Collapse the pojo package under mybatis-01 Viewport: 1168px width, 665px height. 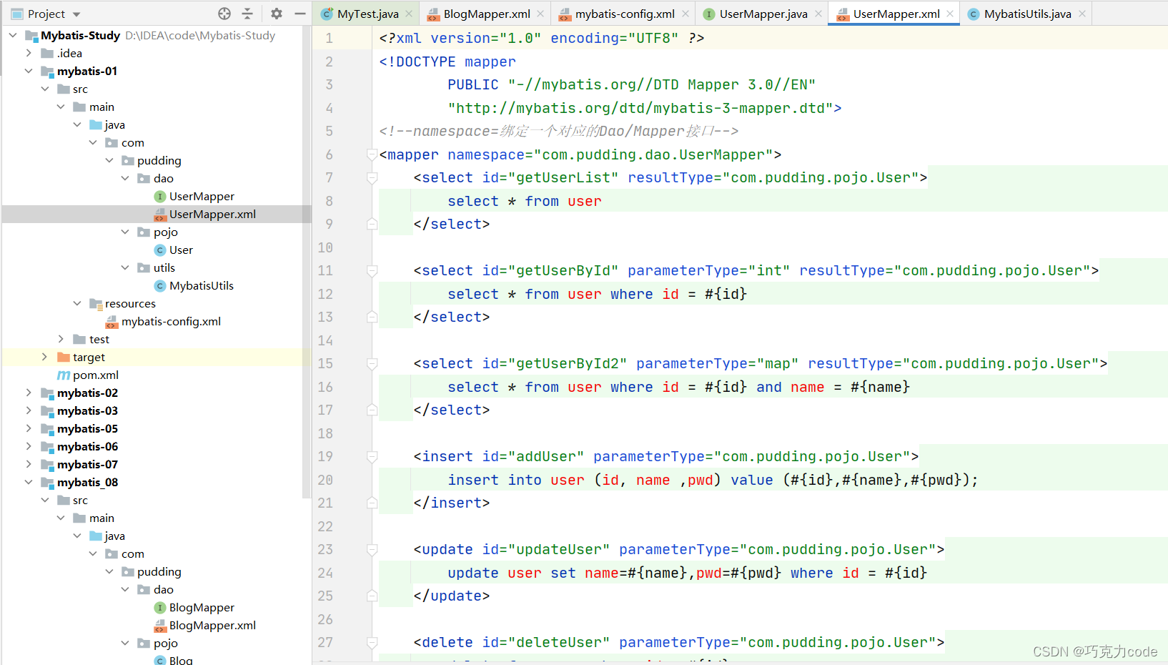coord(125,232)
